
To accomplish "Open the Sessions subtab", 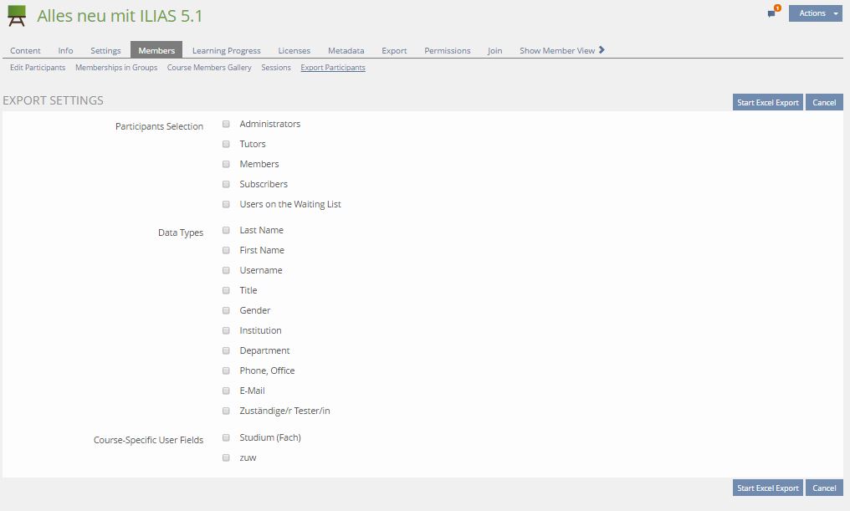I will coord(276,68).
